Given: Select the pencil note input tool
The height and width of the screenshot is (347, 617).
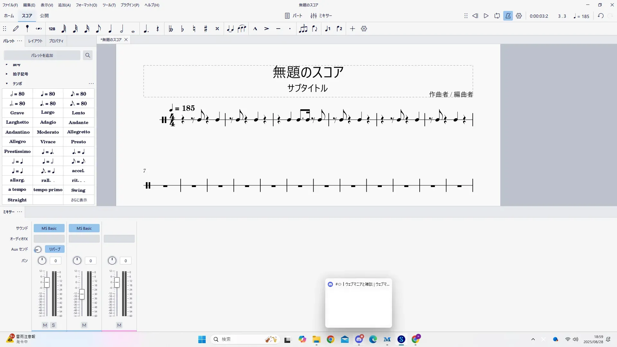Looking at the screenshot, I should tap(16, 29).
